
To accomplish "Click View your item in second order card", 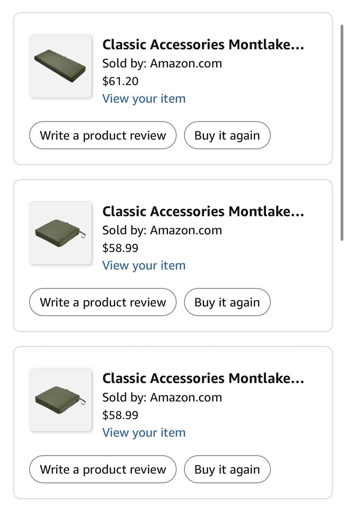I will pos(144,266).
